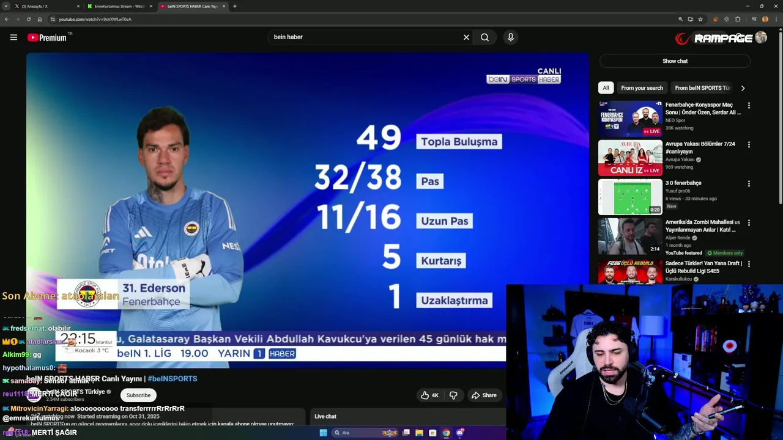
Task: Expand more filter chips with right arrow
Action: [x=743, y=88]
